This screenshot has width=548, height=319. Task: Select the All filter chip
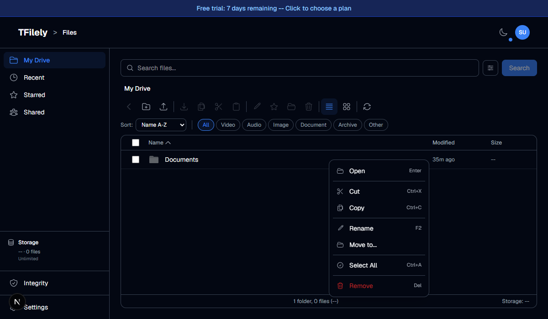(206, 125)
